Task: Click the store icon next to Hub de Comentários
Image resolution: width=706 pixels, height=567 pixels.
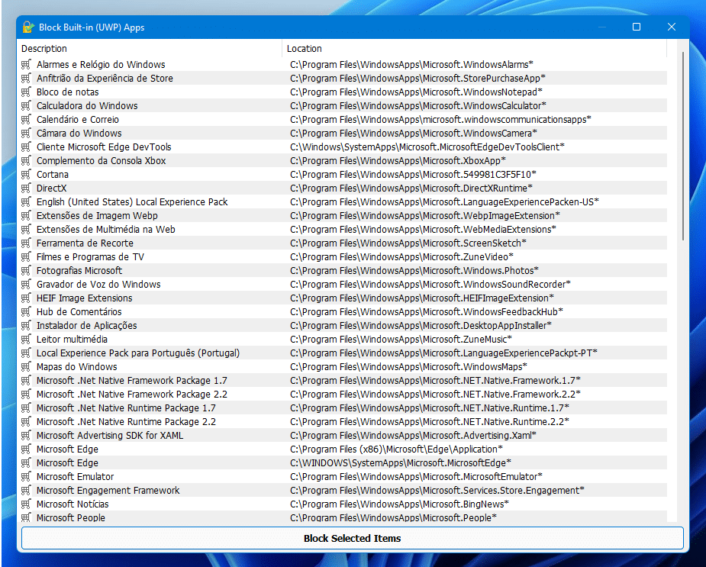Action: [26, 311]
